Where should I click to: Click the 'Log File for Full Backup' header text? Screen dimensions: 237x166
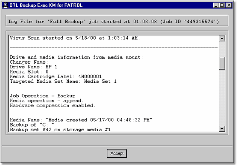coord(113,22)
